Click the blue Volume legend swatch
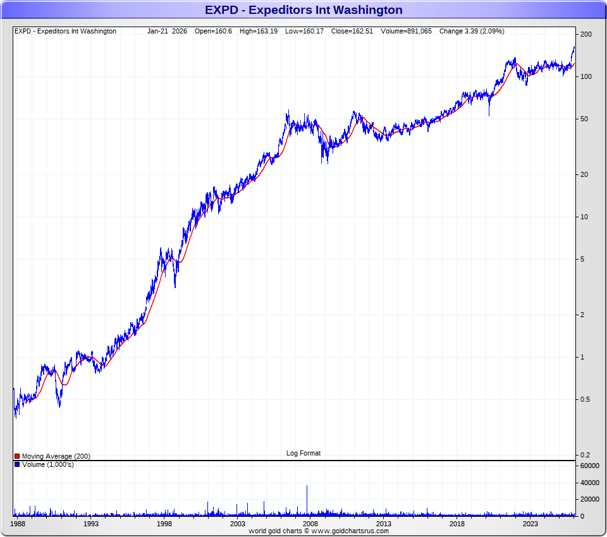Image resolution: width=607 pixels, height=537 pixels. pyautogui.click(x=17, y=465)
